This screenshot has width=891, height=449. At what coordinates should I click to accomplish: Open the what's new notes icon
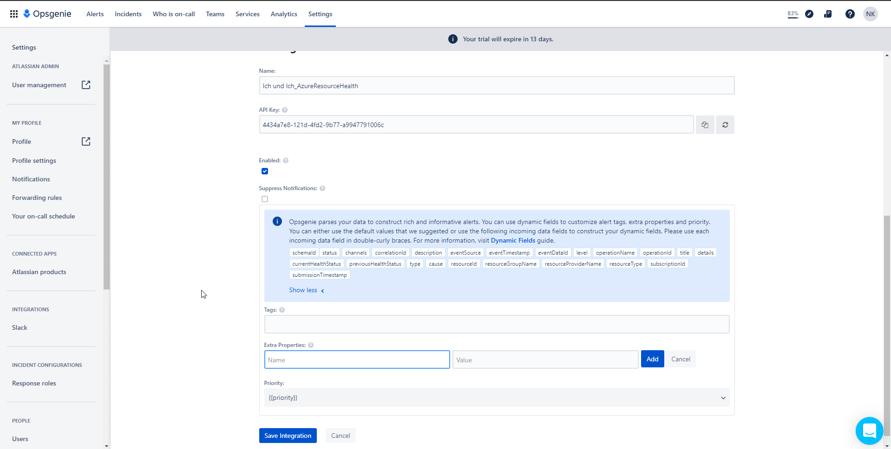point(828,14)
